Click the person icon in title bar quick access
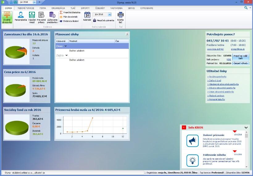This screenshot has height=176, width=253. pos(11,2)
